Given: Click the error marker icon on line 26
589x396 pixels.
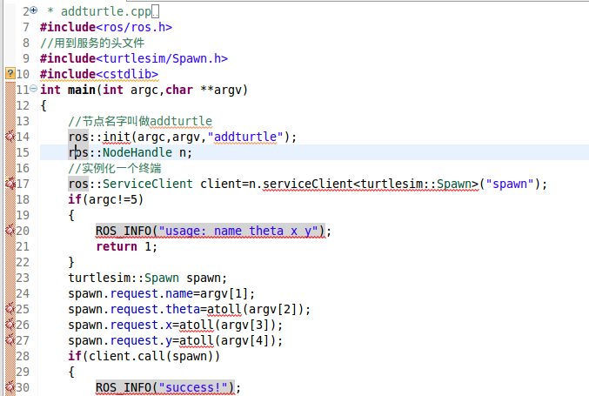Looking at the screenshot, I should point(10,325).
